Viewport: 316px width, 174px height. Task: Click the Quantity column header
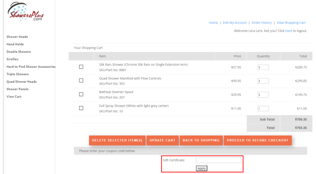(x=263, y=56)
